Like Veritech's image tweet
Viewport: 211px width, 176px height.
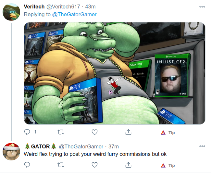coord(94,132)
